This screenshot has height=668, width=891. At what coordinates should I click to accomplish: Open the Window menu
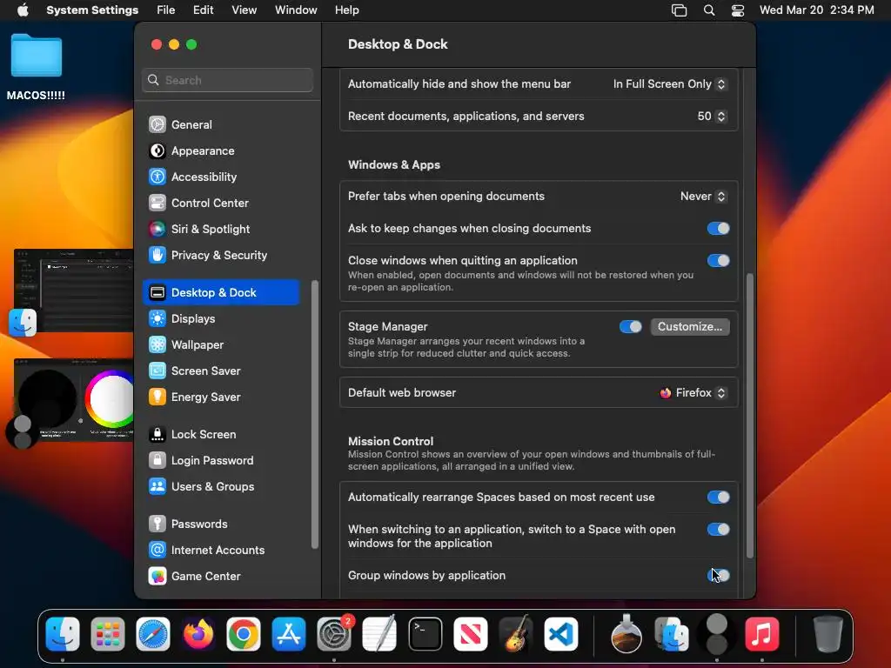[x=296, y=10]
